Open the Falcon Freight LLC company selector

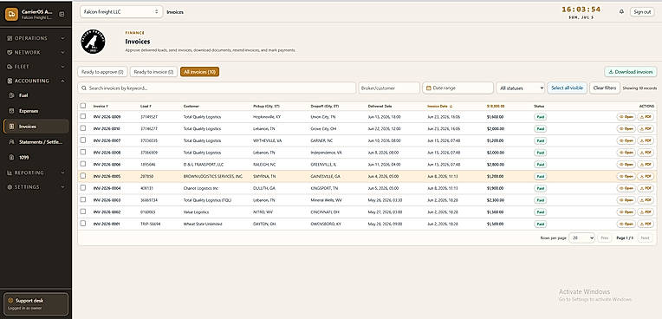[x=121, y=12]
